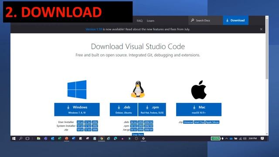Open the volume speaker tray icon

tap(245, 139)
